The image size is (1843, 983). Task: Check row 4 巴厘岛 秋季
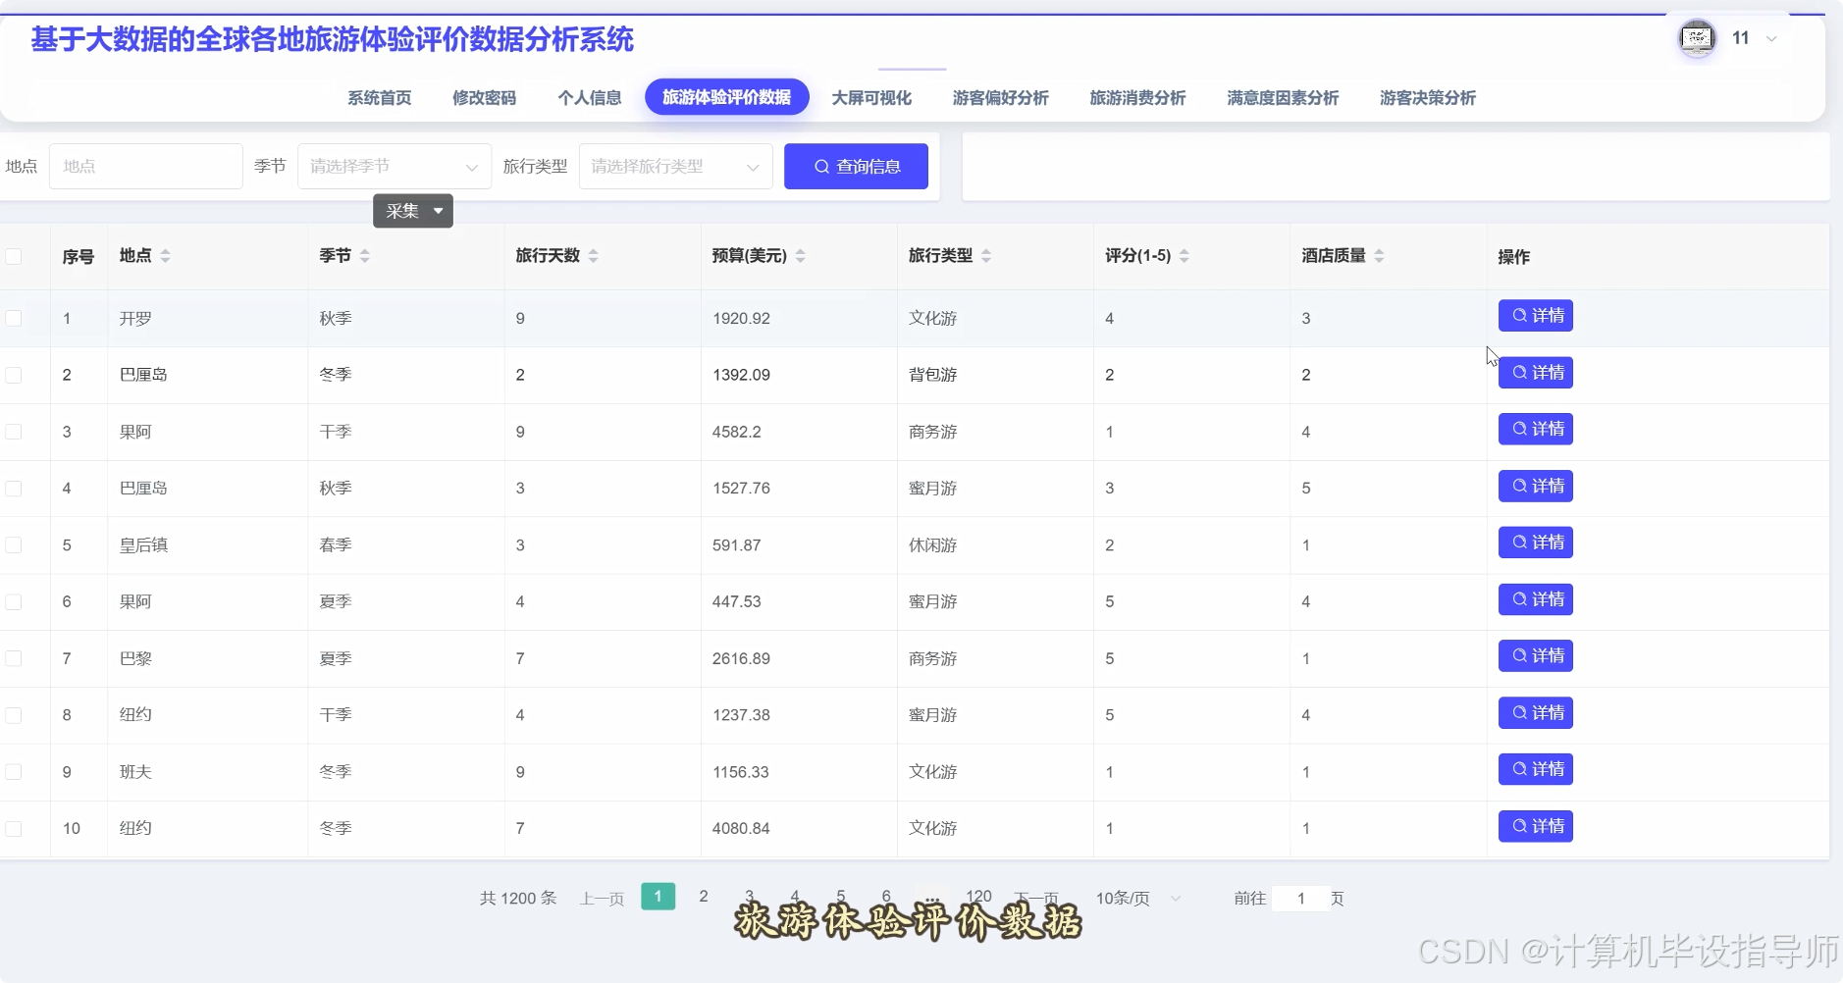coord(14,489)
